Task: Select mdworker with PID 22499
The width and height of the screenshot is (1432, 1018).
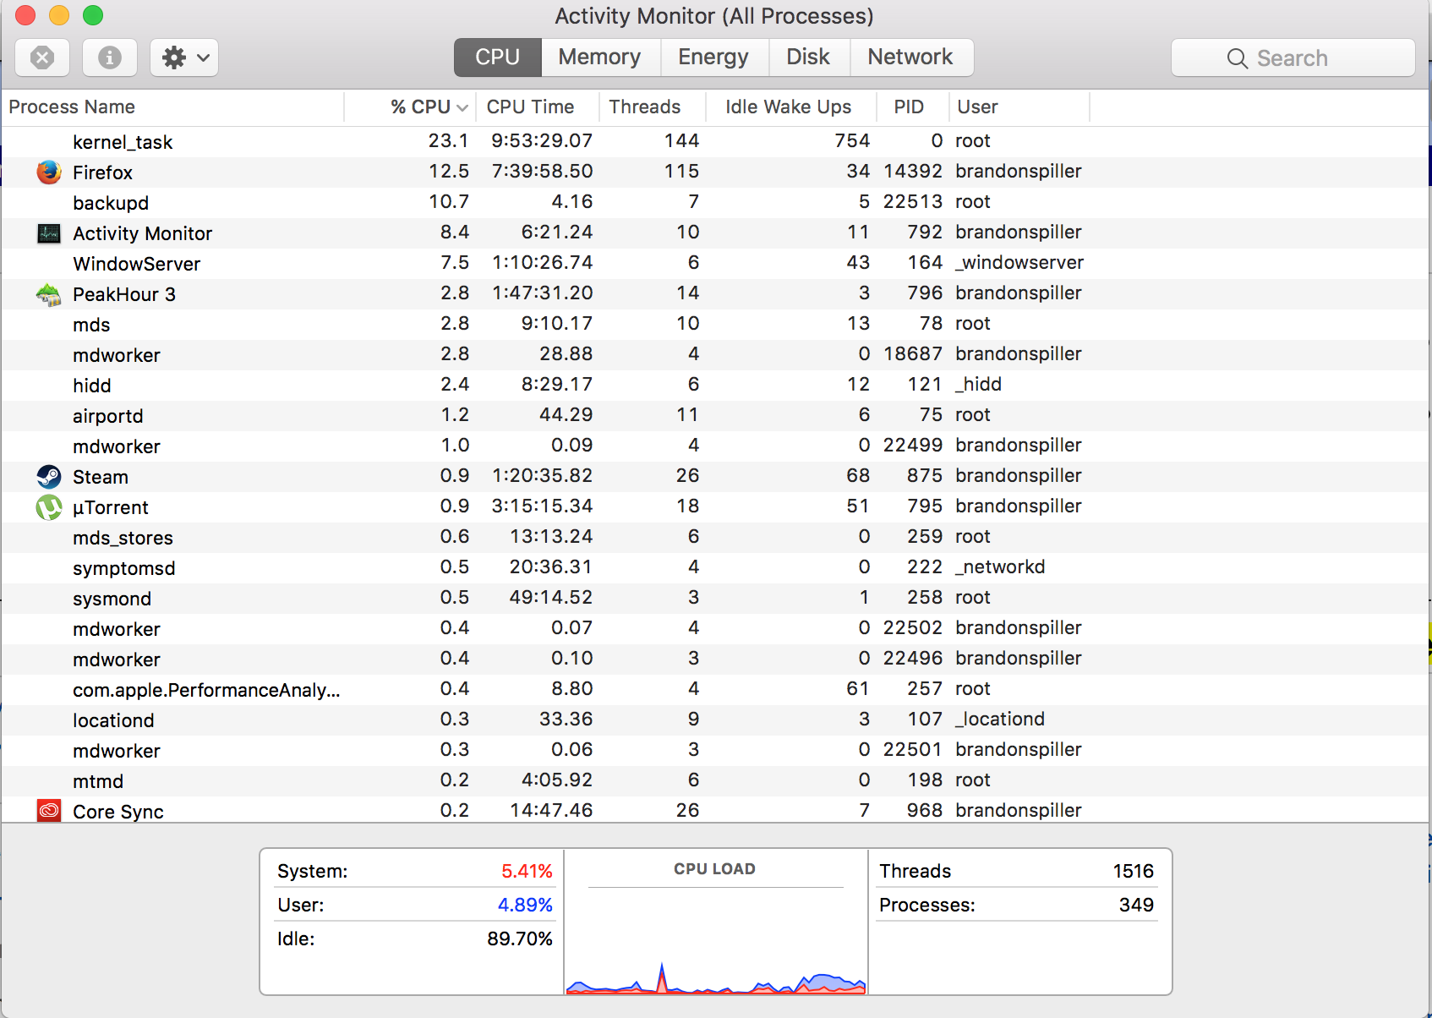Action: point(715,446)
